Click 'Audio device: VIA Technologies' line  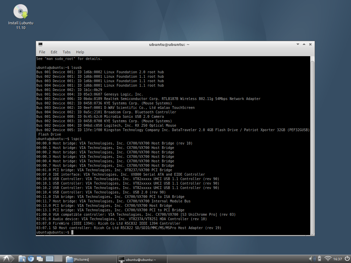[x=122, y=219]
